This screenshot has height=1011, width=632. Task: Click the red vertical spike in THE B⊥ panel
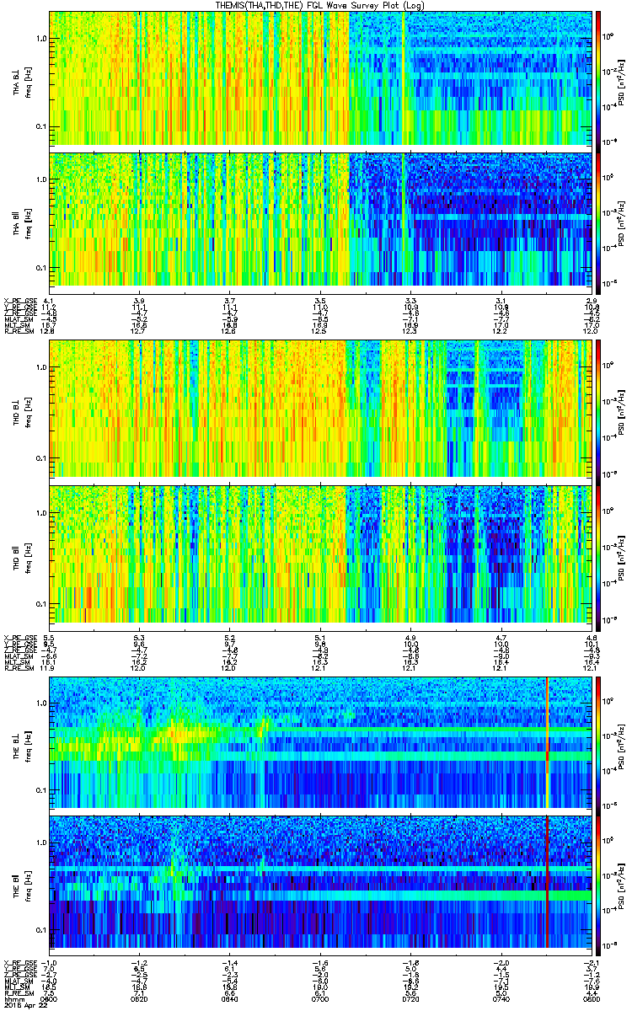coord(547,741)
